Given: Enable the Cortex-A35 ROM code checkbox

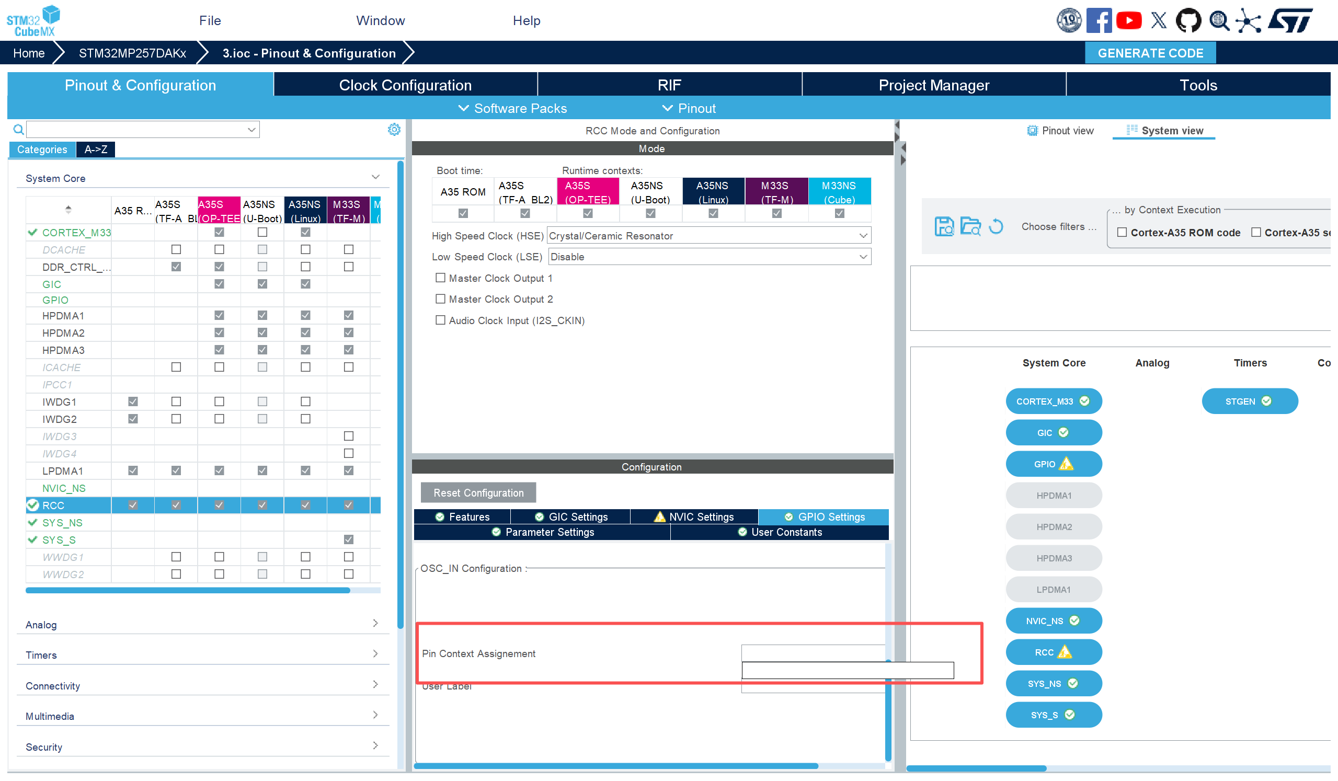Looking at the screenshot, I should 1122,232.
